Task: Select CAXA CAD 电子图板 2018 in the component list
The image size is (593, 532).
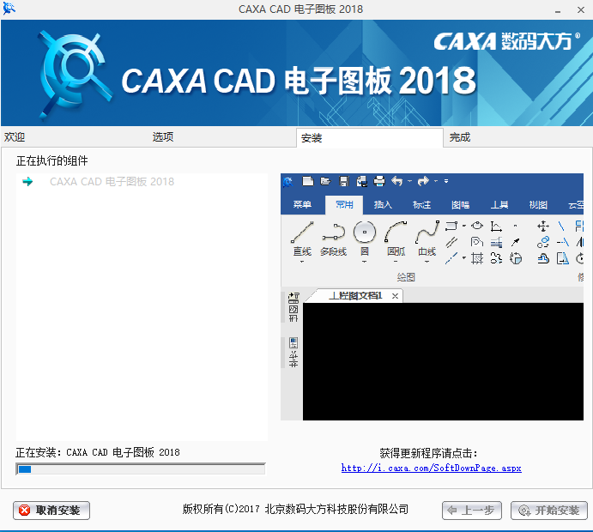Action: 112,182
